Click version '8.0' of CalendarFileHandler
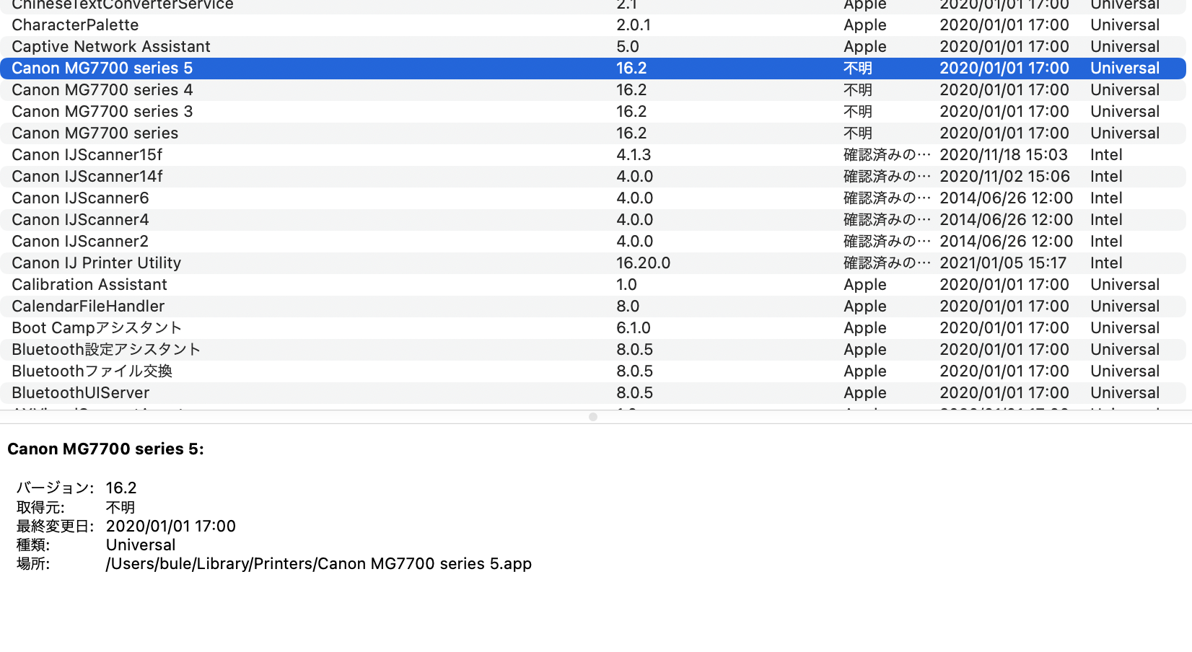 [x=628, y=307]
